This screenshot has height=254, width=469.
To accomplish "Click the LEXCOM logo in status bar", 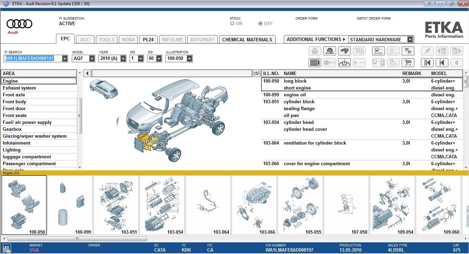I will point(7,248).
